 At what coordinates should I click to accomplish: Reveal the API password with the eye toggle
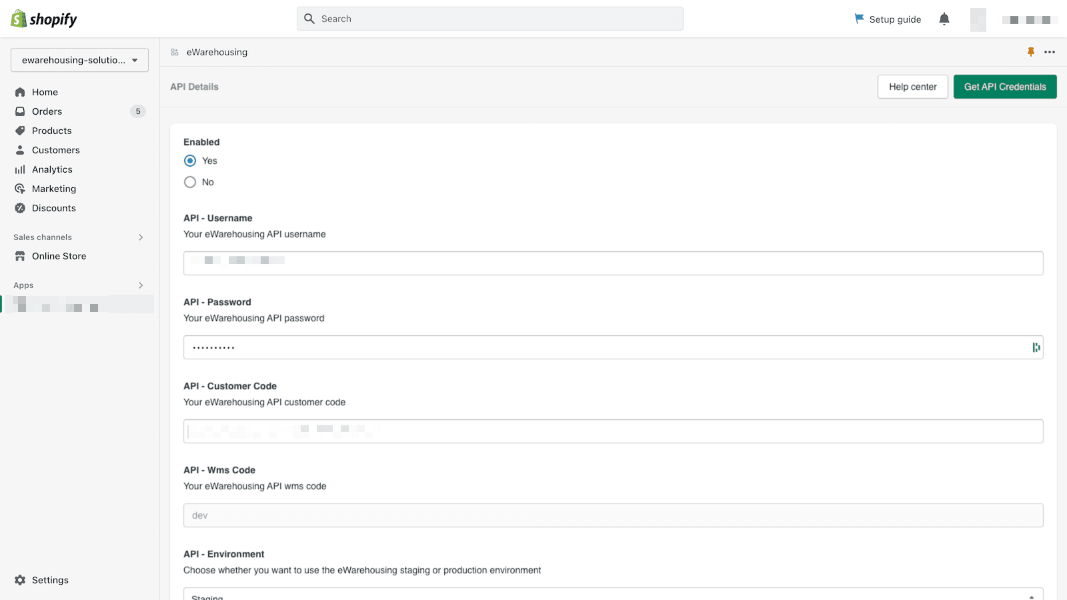click(1034, 347)
